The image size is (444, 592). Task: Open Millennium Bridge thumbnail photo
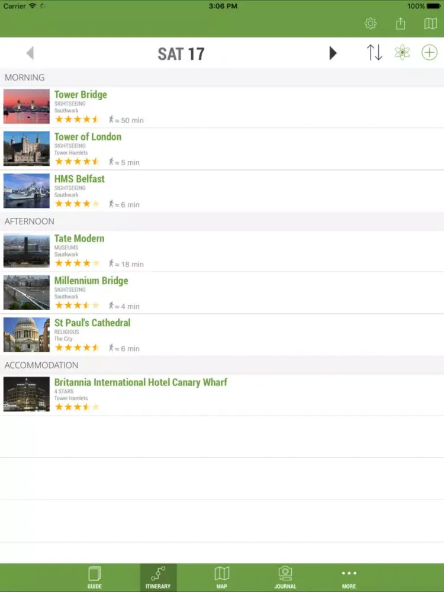pyautogui.click(x=27, y=292)
